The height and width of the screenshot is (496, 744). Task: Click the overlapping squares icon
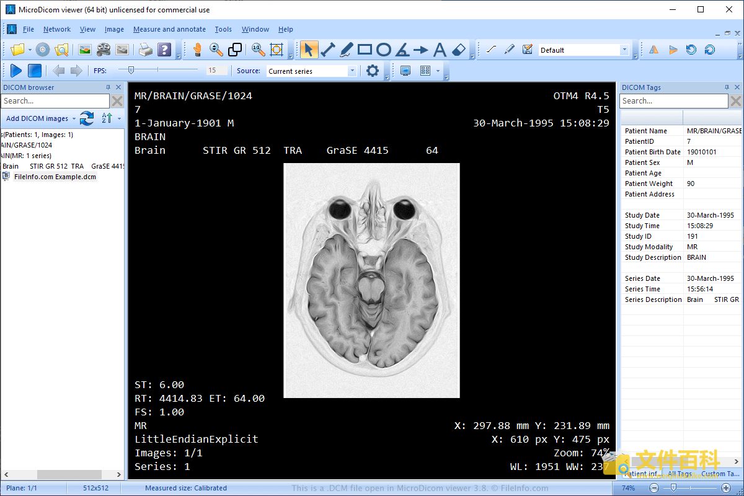235,50
